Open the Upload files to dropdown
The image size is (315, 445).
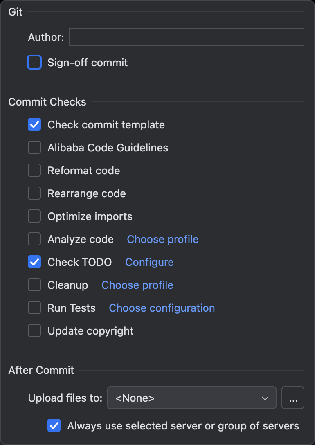coord(191,398)
